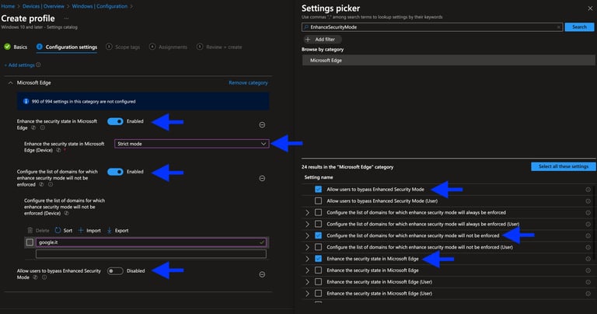This screenshot has height=314, width=597.
Task: Click the google.it domain text field
Action: click(x=151, y=242)
